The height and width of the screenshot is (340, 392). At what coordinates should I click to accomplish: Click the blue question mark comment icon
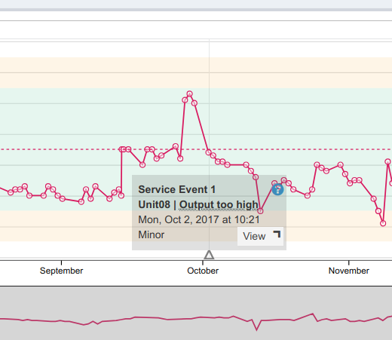(277, 189)
